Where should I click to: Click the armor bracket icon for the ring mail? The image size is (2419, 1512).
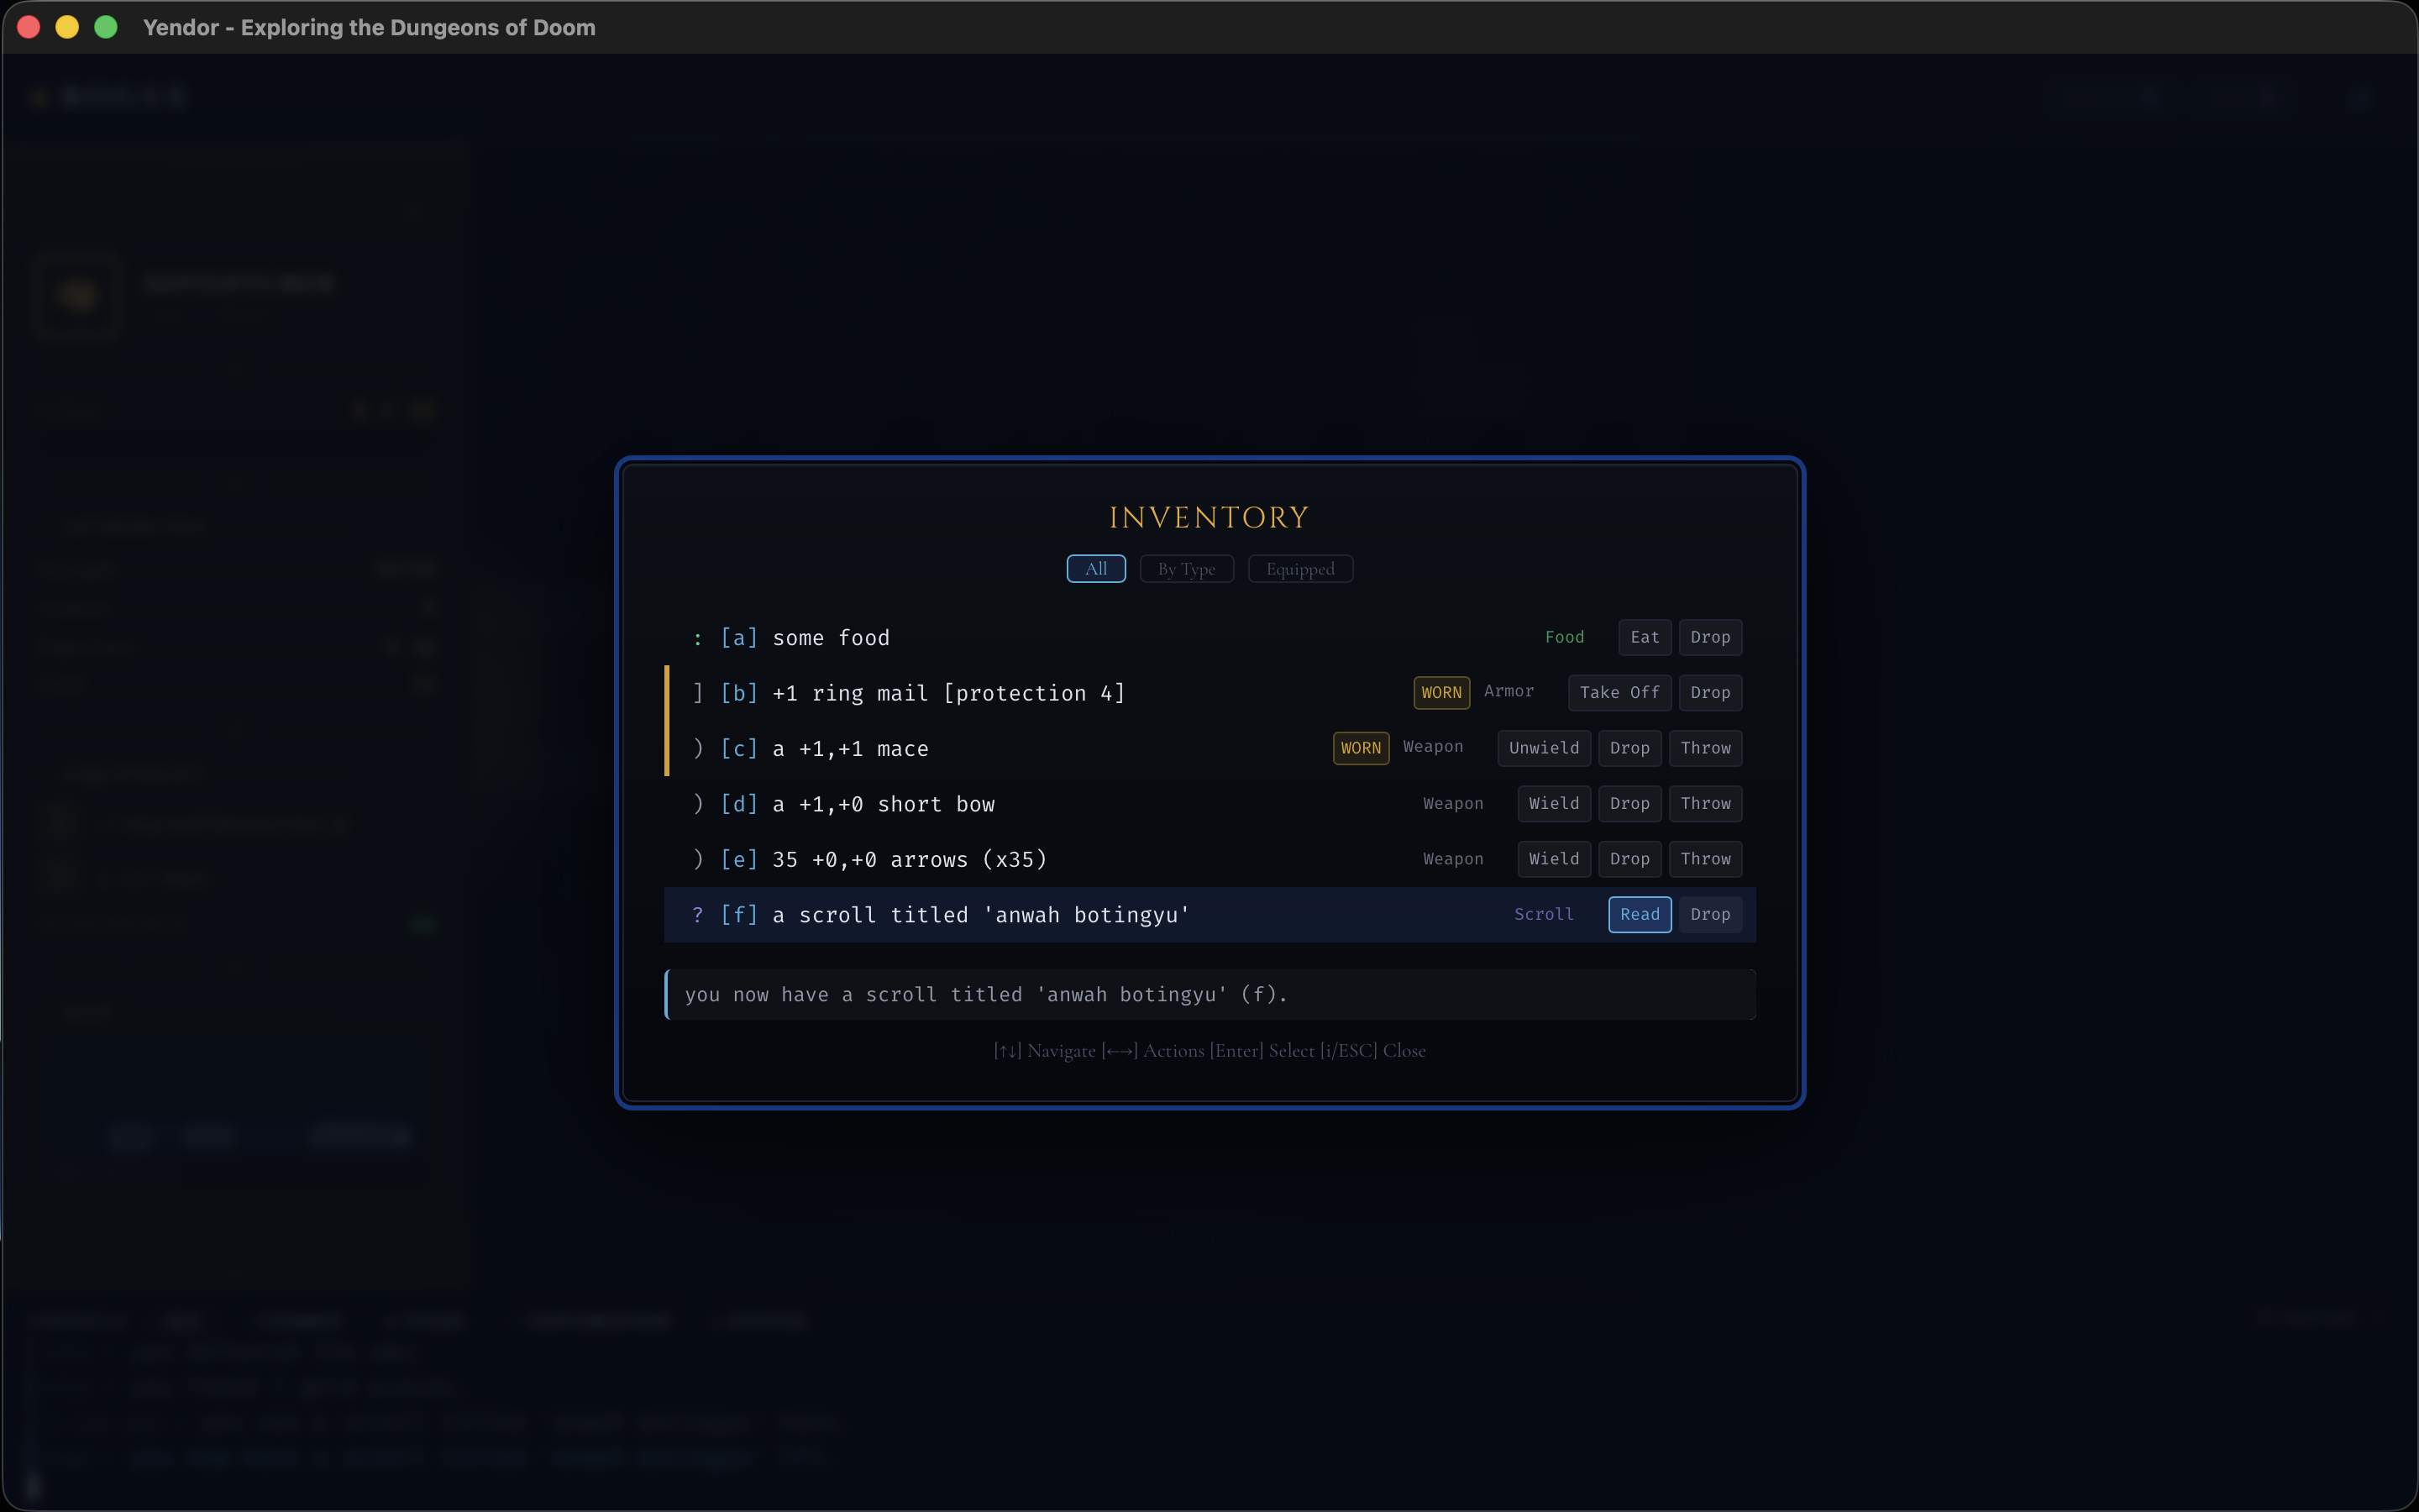[x=699, y=692]
